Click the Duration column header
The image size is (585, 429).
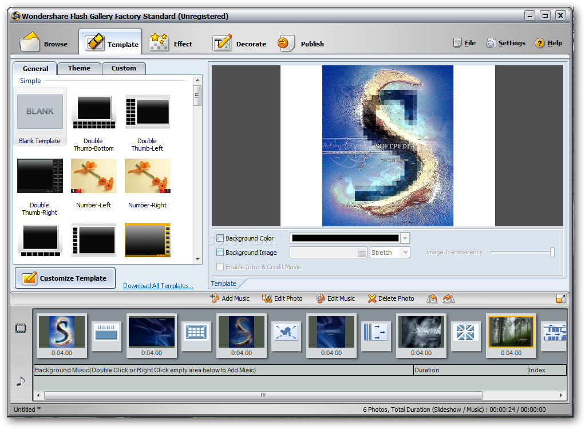[471, 370]
